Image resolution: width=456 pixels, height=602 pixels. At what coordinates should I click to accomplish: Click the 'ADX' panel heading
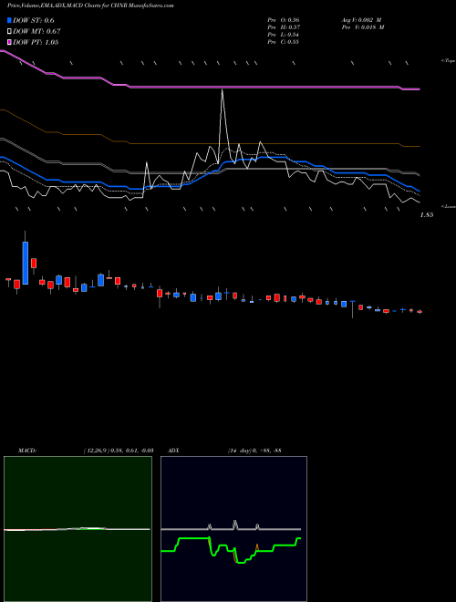pos(173,450)
